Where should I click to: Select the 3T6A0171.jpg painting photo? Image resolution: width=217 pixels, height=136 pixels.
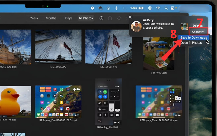click(159, 53)
